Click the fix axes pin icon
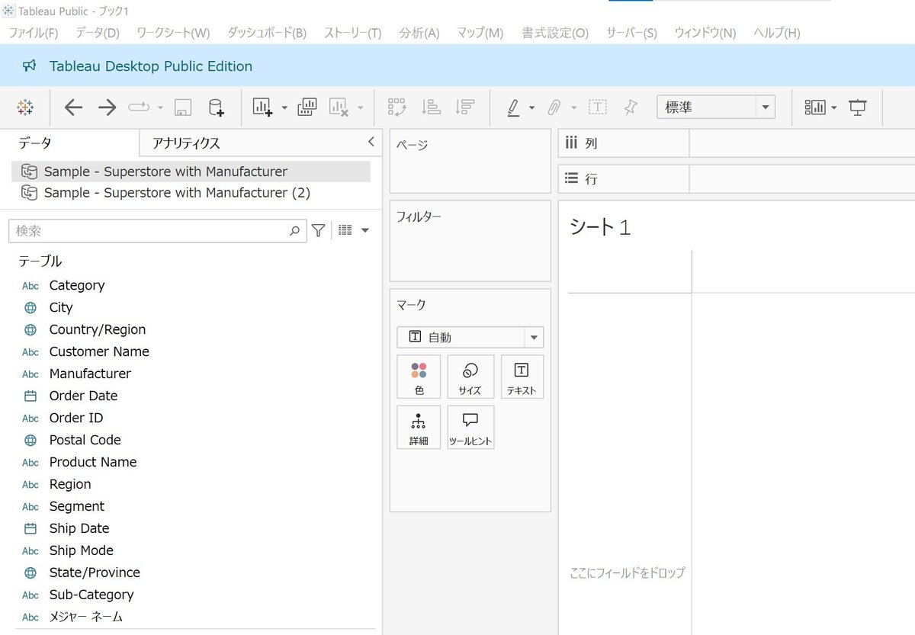The image size is (915, 635). pyautogui.click(x=630, y=107)
